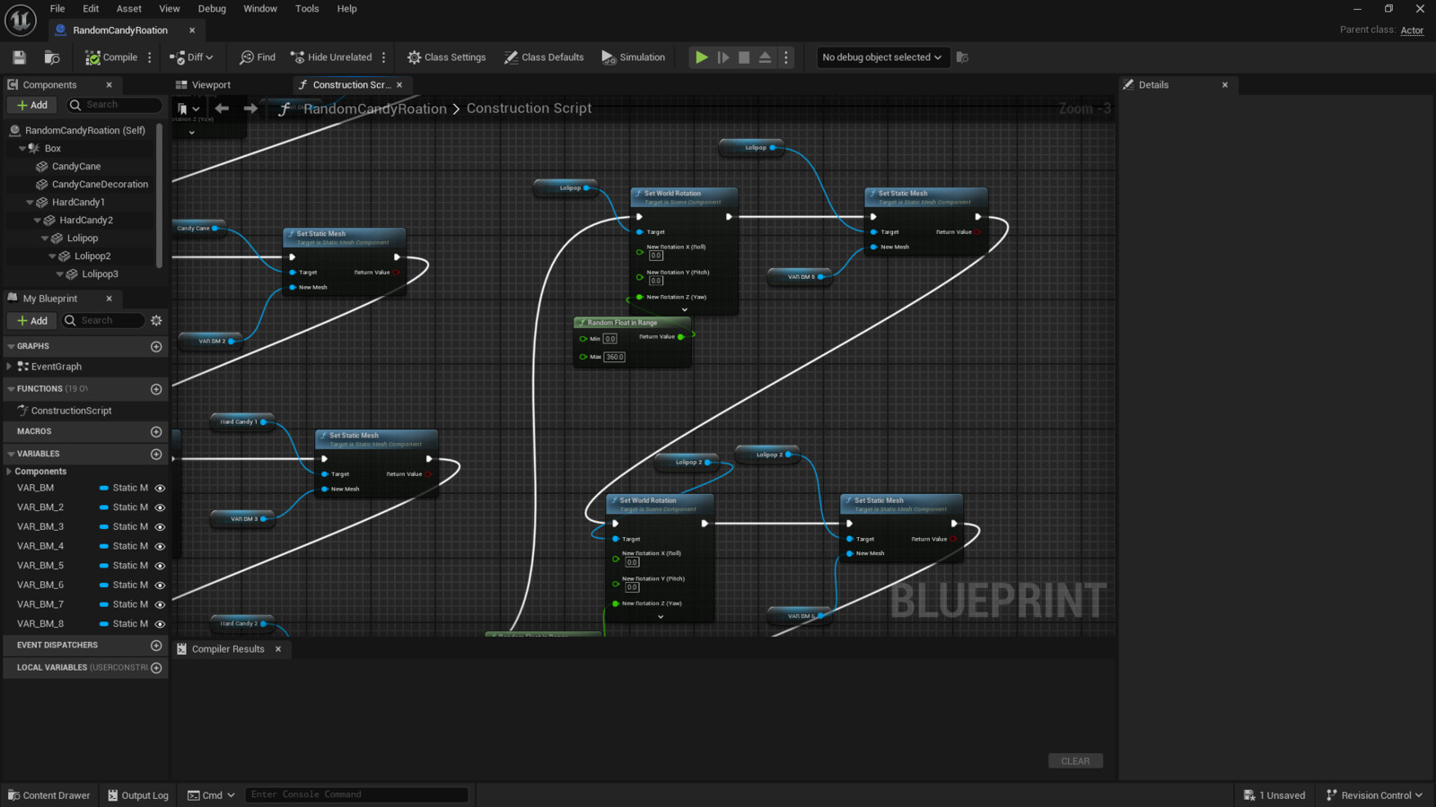Image resolution: width=1436 pixels, height=807 pixels.
Task: Toggle VAR_BM_4 visibility eye
Action: [160, 546]
